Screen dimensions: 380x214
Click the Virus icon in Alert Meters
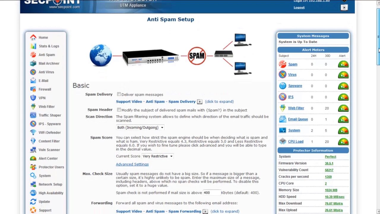click(282, 75)
